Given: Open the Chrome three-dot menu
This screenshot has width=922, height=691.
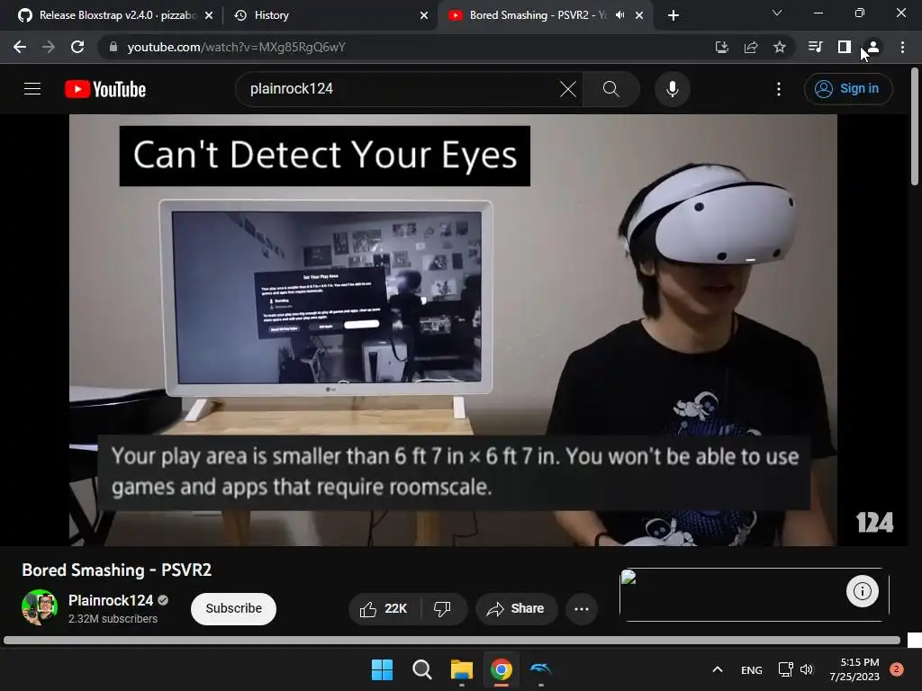Looking at the screenshot, I should click(902, 47).
